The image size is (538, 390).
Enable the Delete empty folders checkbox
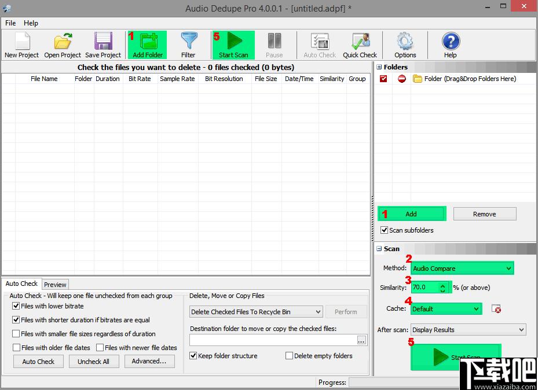click(289, 356)
